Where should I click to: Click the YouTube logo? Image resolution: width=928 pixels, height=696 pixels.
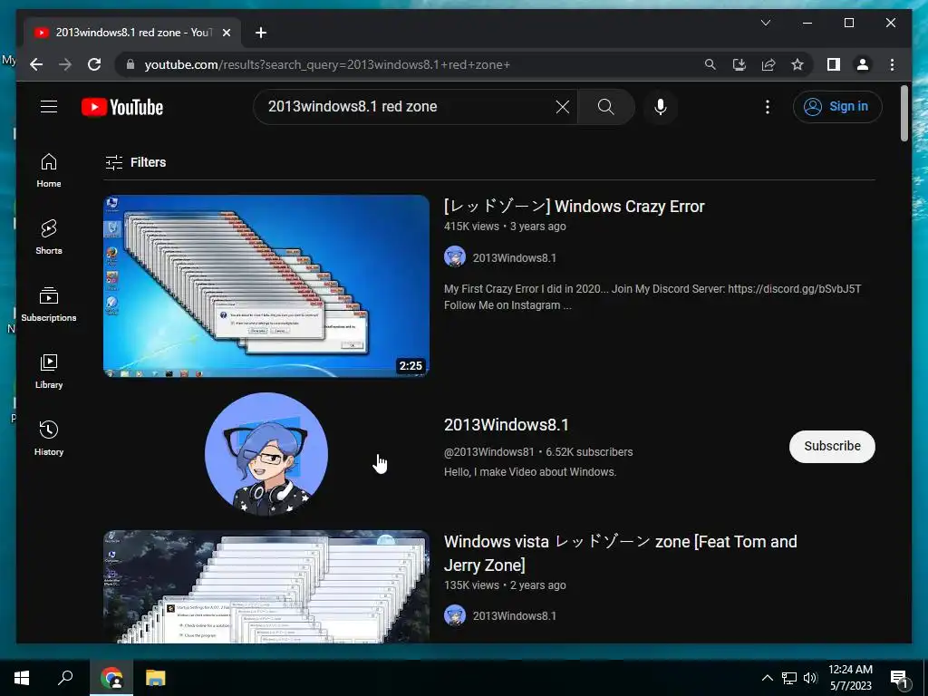click(122, 107)
